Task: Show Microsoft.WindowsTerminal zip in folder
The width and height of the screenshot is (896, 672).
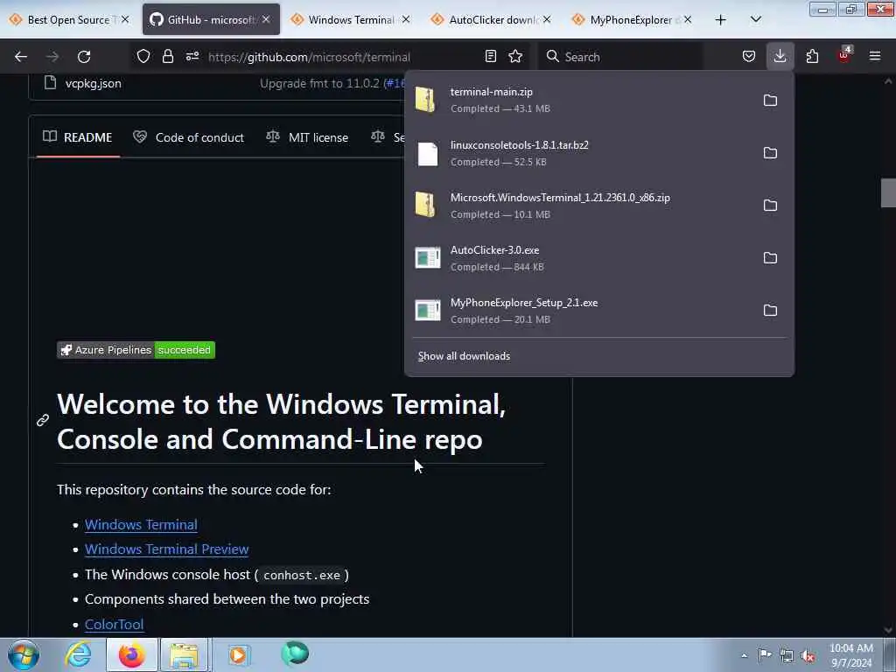Action: coord(770,205)
